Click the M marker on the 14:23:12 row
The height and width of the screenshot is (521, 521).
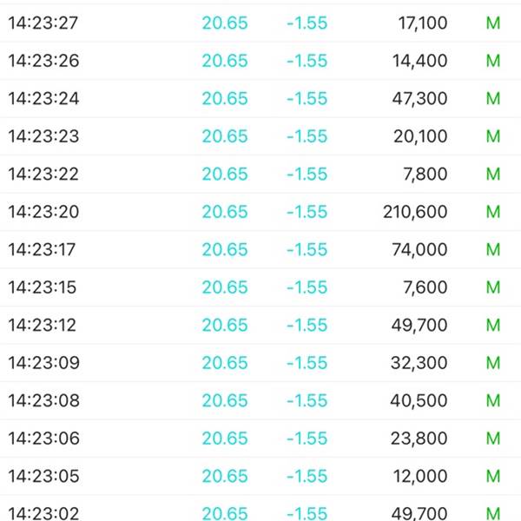pos(493,325)
